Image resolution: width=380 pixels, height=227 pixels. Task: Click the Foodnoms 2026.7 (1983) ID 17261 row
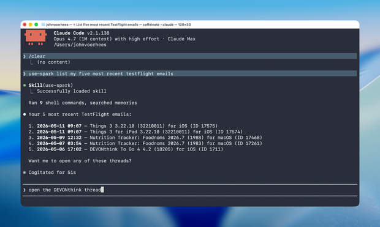click(145, 144)
